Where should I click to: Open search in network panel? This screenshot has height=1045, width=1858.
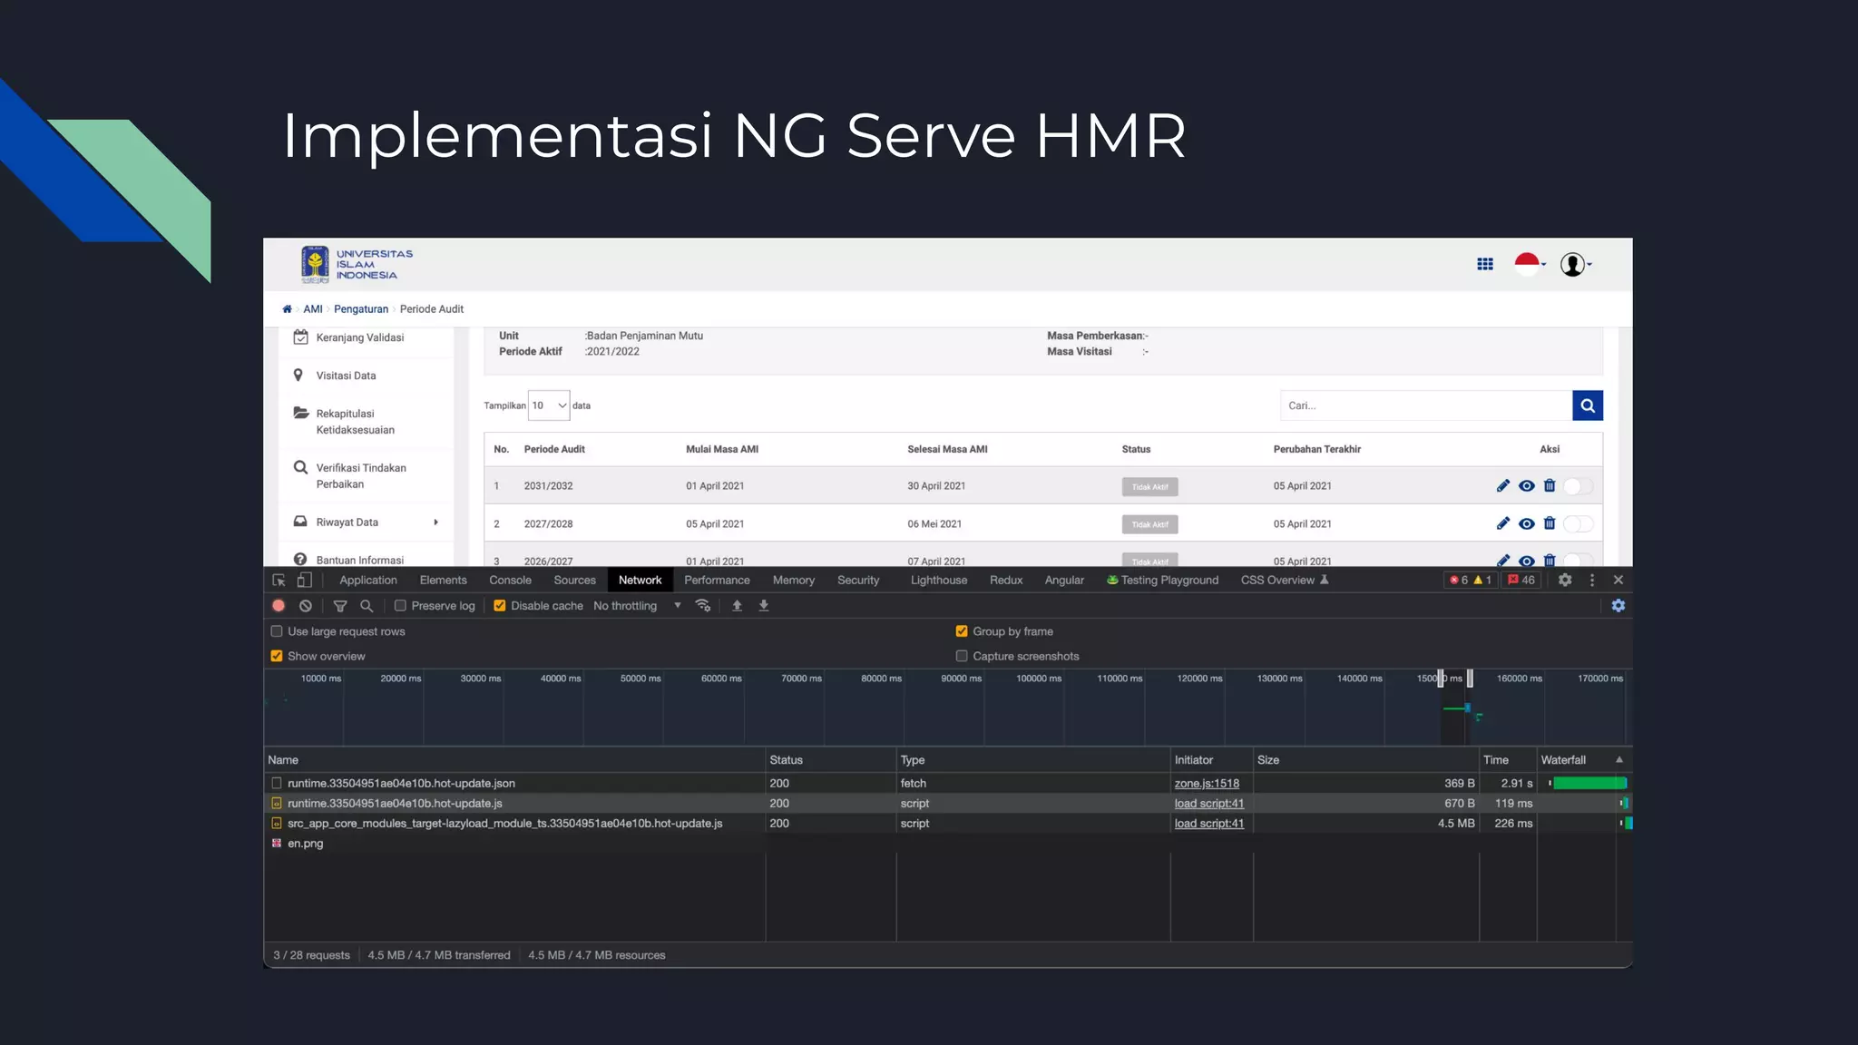[367, 606]
